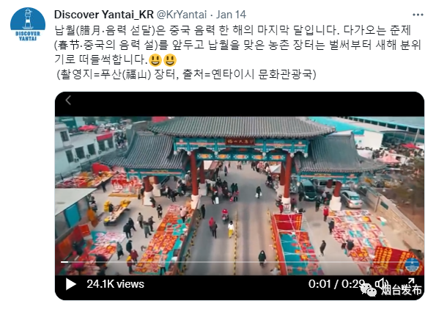Click the 烟台发布 watermark text

402,290
